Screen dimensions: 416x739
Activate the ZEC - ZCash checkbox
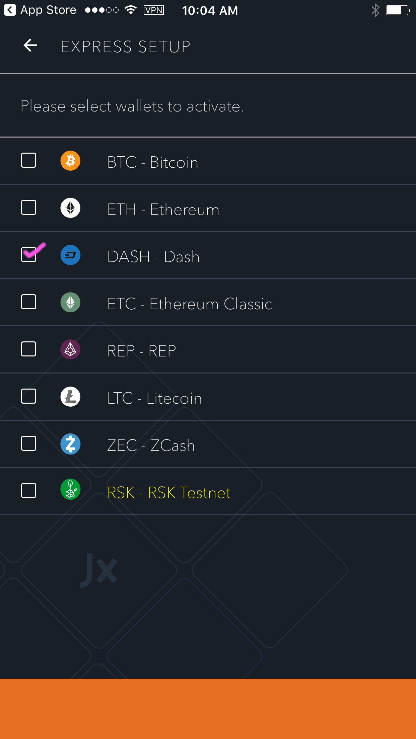pyautogui.click(x=29, y=443)
